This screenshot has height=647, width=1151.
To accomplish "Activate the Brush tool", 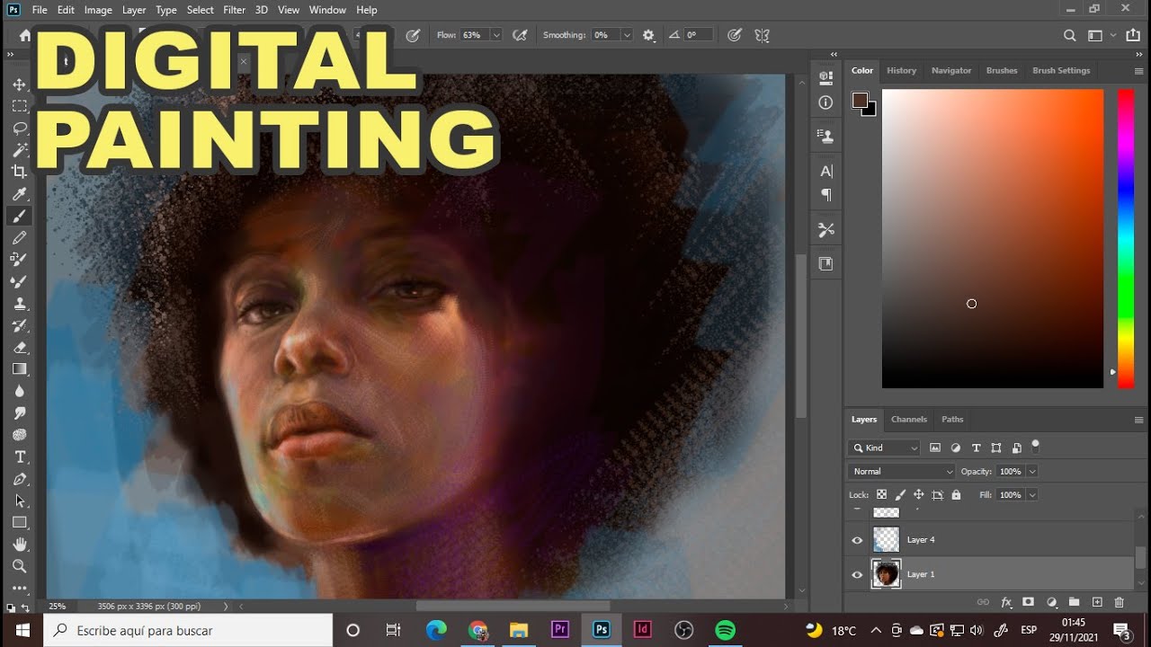I will click(19, 216).
